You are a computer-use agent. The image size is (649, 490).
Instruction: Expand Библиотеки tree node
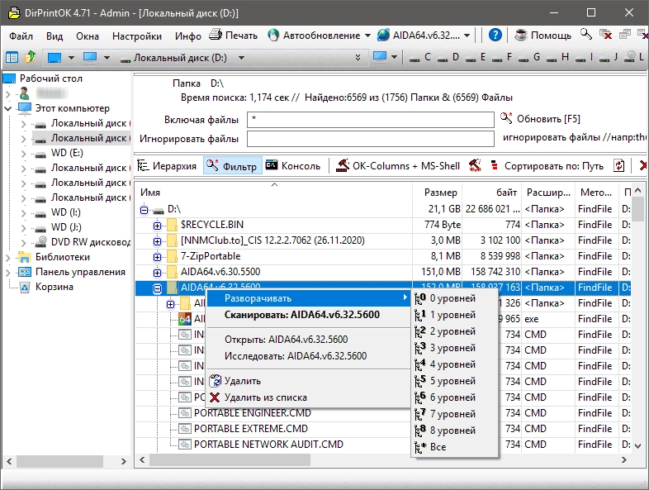point(8,258)
